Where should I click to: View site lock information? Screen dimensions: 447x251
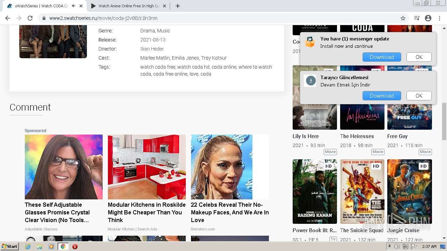coord(44,18)
